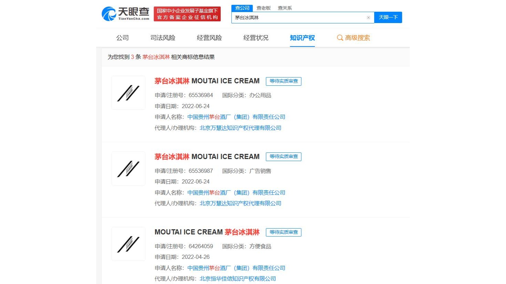Open trademark thumbnail for registration 65536987
This screenshot has height=284, width=506.
[x=128, y=169]
